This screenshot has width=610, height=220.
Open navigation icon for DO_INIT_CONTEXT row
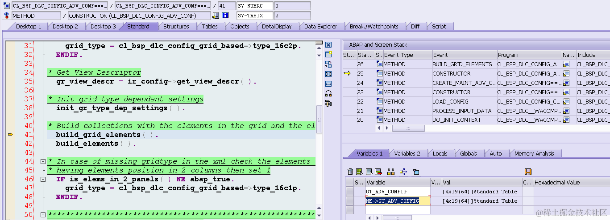coord(566,120)
